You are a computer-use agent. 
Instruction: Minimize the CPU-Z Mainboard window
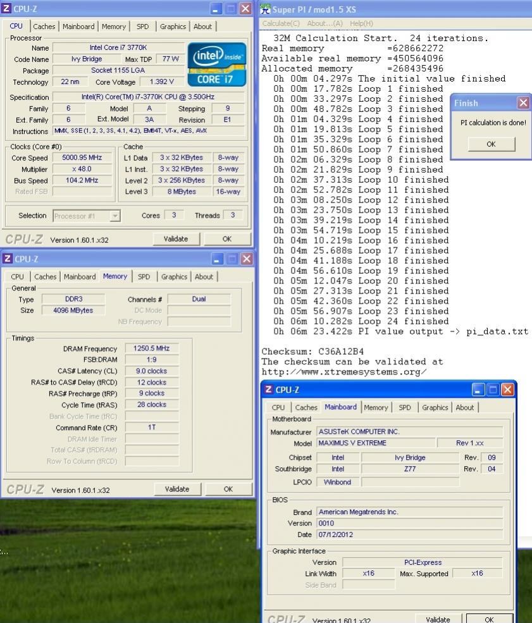tap(478, 390)
